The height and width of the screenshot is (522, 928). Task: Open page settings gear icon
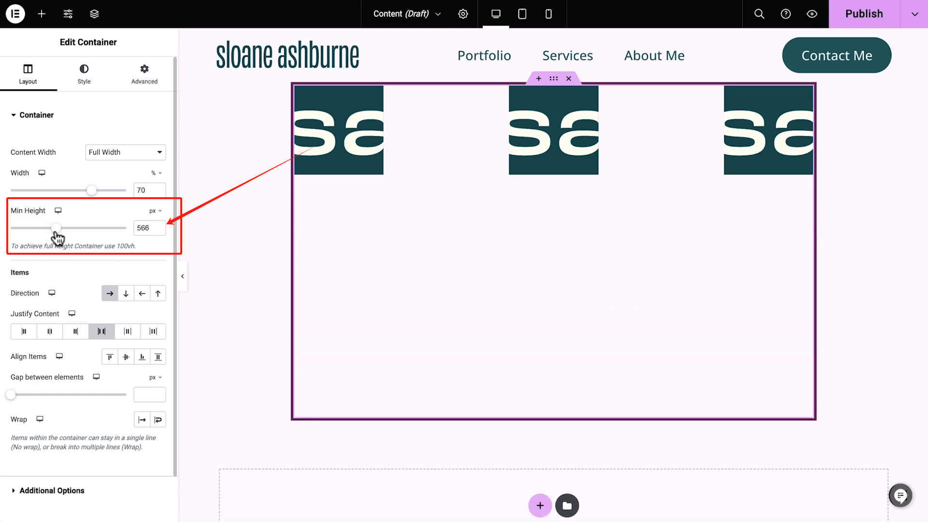point(463,14)
